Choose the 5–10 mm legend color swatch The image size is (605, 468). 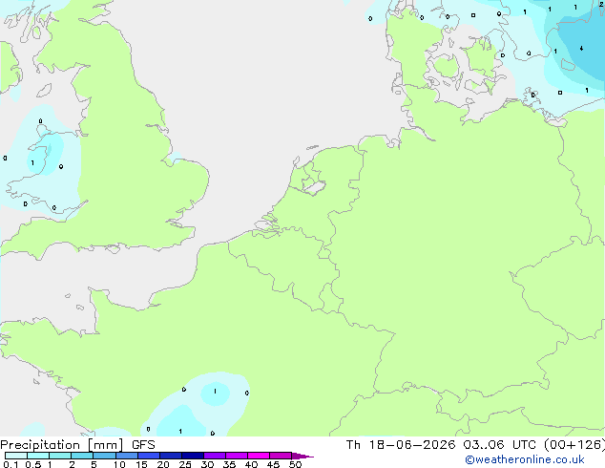coord(105,456)
